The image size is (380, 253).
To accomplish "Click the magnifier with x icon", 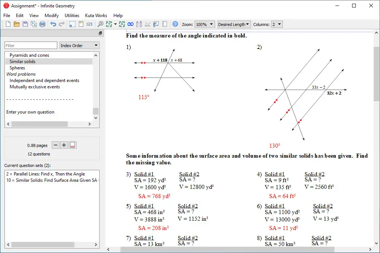I will tap(100, 24).
